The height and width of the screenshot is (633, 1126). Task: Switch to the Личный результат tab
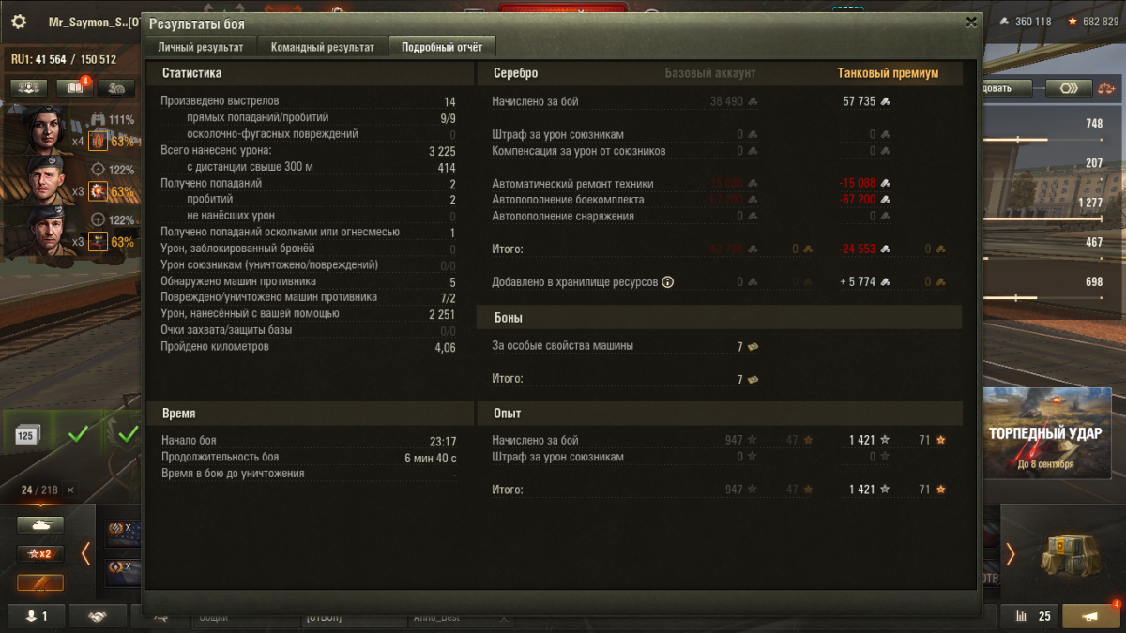[201, 47]
